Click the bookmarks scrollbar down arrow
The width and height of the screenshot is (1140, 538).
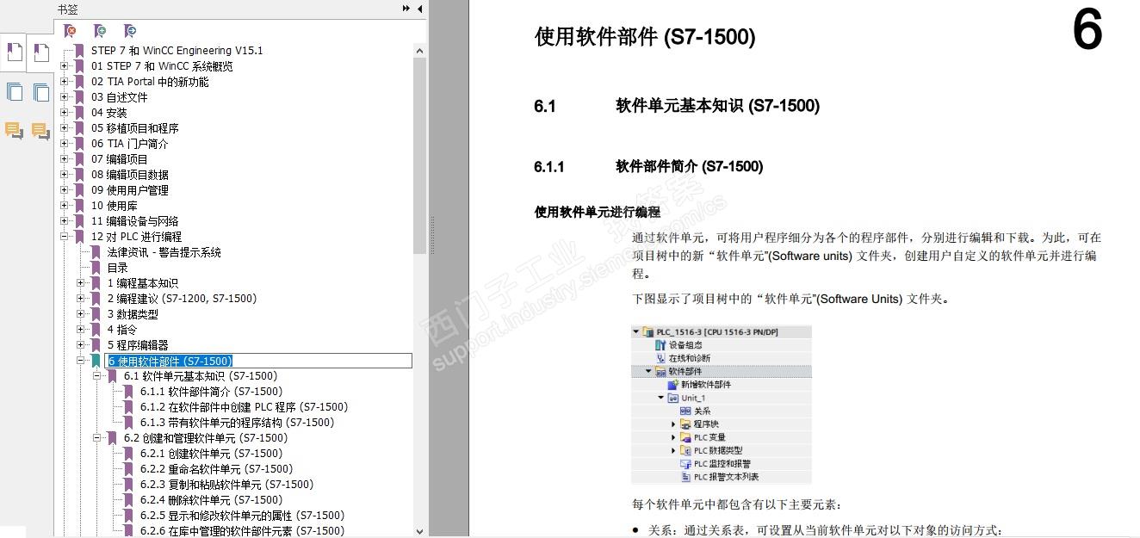pyautogui.click(x=420, y=531)
